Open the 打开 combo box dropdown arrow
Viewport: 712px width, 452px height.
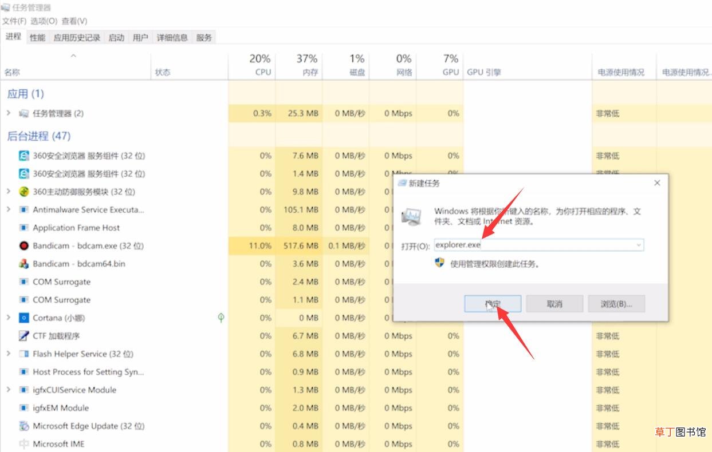point(638,245)
